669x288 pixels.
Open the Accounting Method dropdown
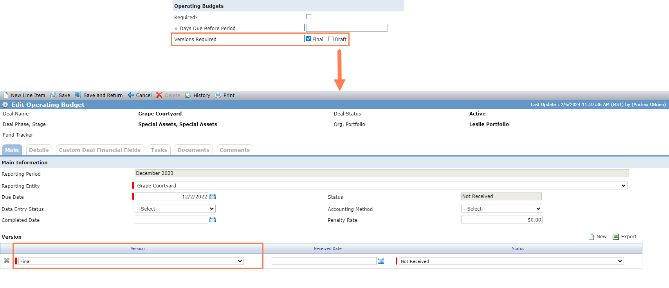501,209
